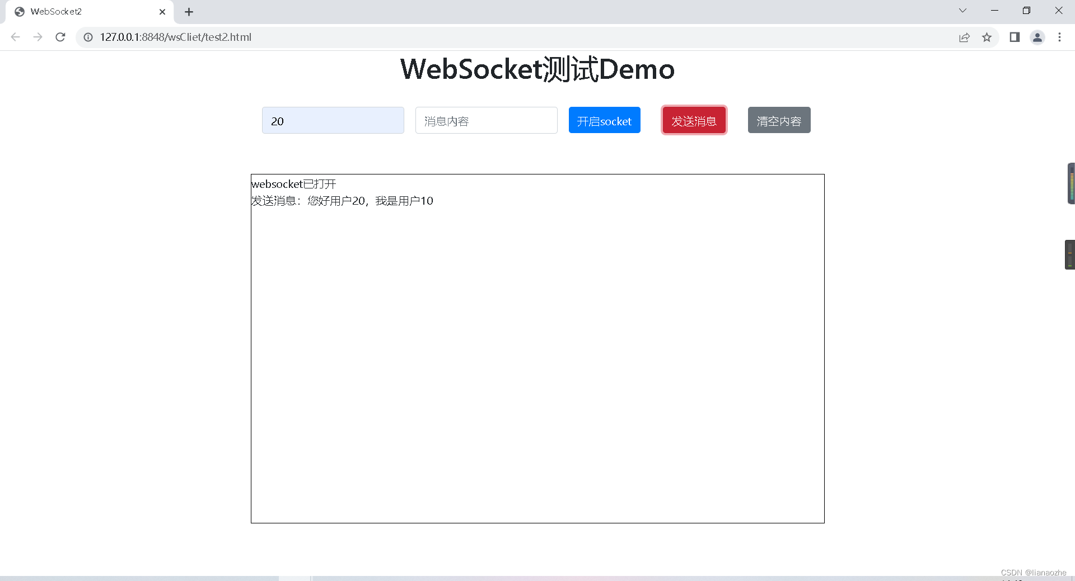Minimize the browser window

pos(994,11)
